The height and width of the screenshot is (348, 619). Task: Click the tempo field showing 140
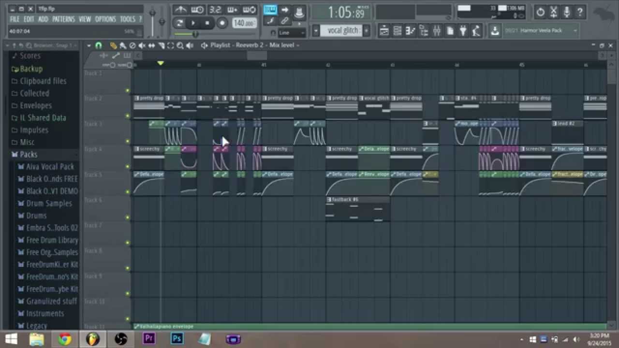pyautogui.click(x=245, y=23)
